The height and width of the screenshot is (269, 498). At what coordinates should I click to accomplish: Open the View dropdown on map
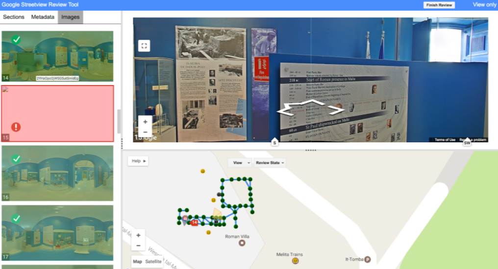click(240, 163)
